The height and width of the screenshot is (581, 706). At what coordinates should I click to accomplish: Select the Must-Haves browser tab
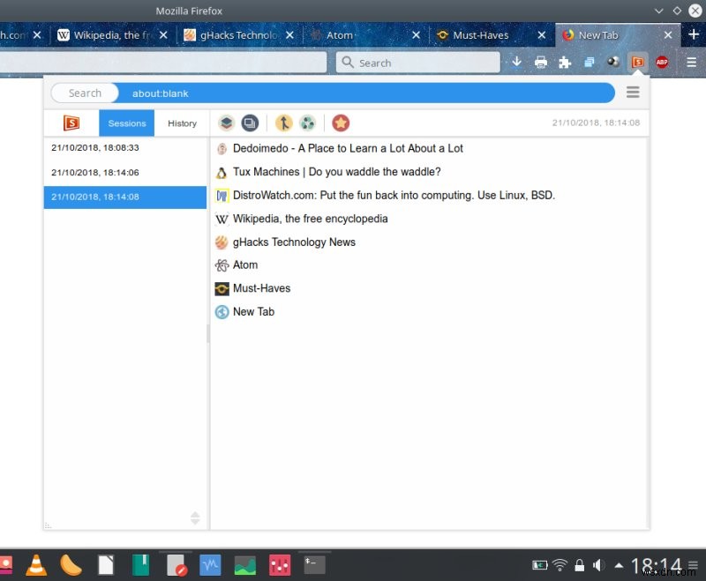click(481, 35)
